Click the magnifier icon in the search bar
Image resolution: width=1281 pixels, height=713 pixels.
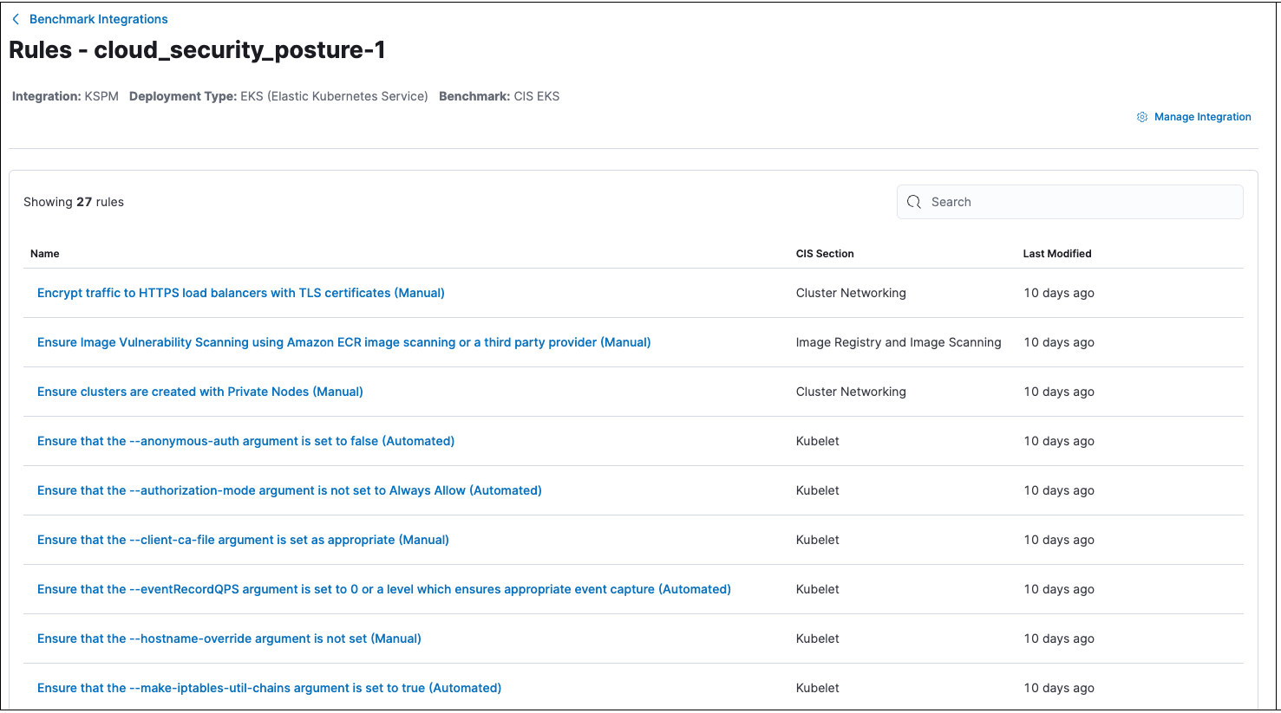pos(913,201)
